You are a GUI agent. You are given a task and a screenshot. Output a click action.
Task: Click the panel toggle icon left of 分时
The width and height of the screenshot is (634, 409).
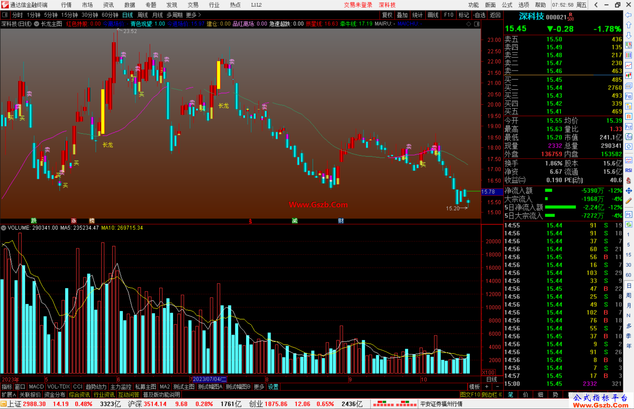pyautogui.click(x=5, y=15)
